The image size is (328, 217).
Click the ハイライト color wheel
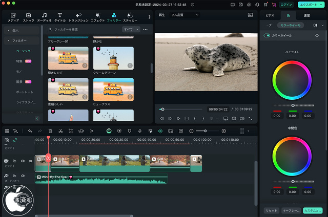pos(292,79)
